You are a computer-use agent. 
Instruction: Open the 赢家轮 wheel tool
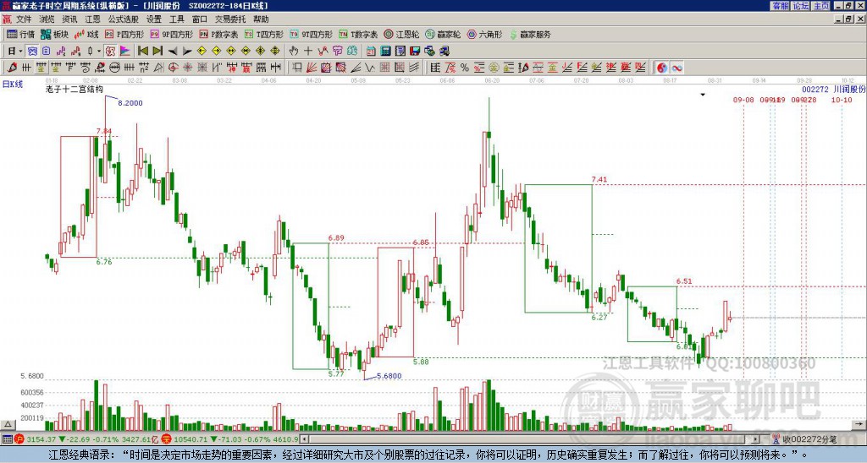443,34
